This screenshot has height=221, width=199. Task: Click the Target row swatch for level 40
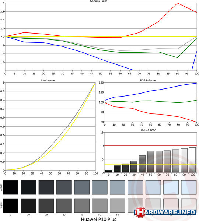tap(82, 206)
